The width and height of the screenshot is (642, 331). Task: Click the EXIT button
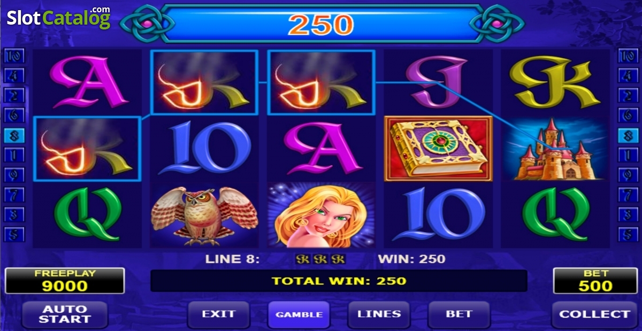218,314
